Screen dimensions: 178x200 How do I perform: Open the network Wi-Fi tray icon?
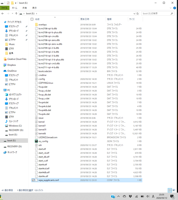[136, 196]
